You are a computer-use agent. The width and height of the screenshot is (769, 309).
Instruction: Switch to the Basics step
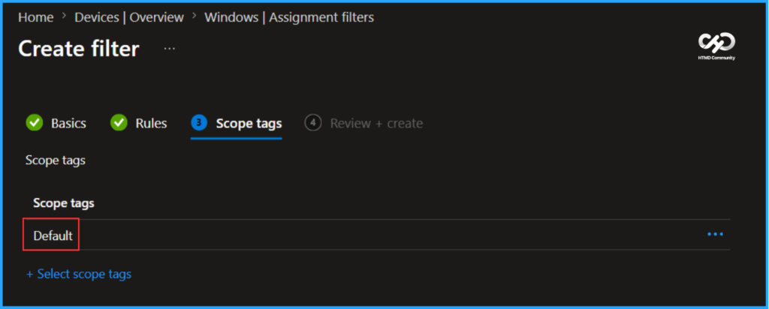pyautogui.click(x=56, y=124)
